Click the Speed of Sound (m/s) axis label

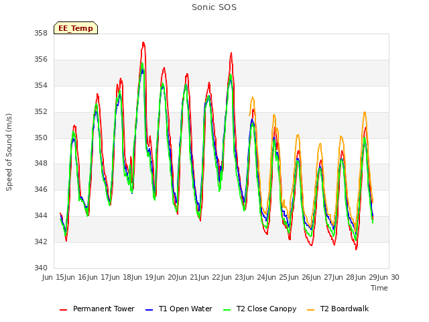click(x=9, y=152)
